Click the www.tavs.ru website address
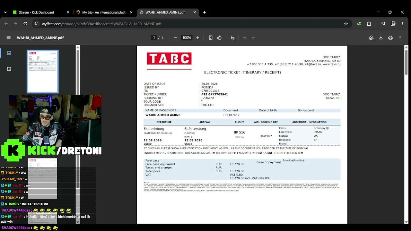 pyautogui.click(x=331, y=64)
